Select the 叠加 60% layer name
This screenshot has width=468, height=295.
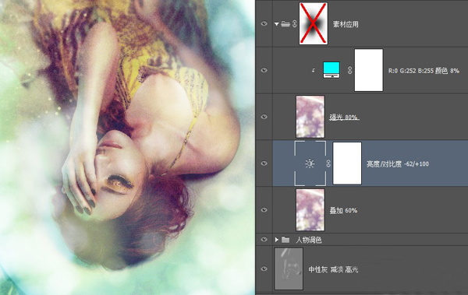tap(343, 210)
